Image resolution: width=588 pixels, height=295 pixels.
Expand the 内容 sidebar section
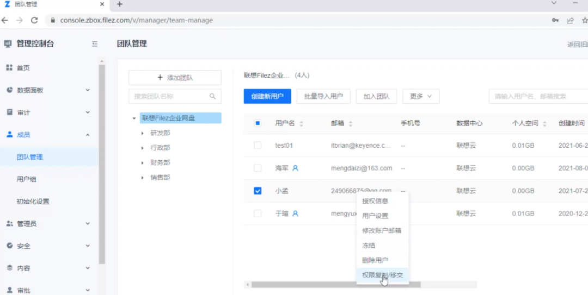87,268
